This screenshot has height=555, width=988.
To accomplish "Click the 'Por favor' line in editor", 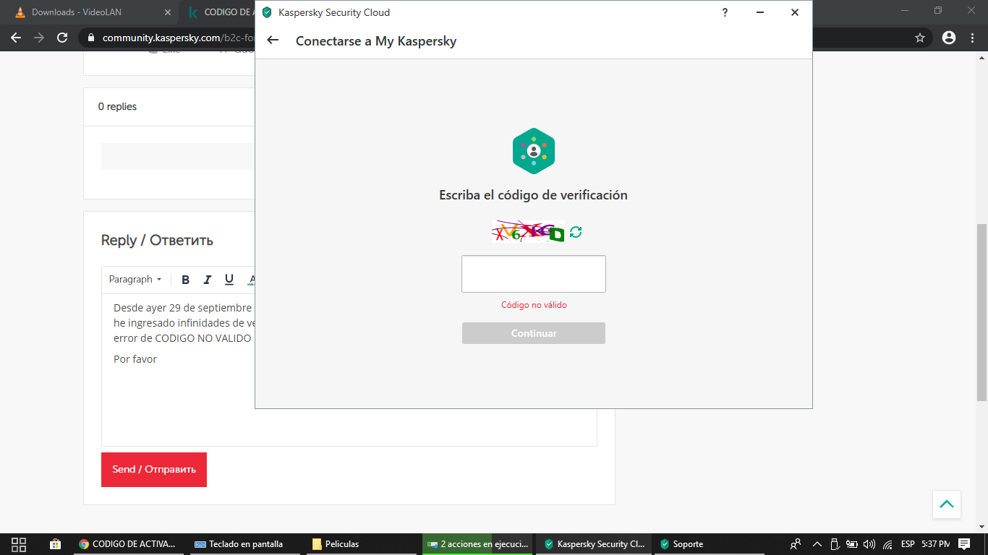I will pos(135,359).
